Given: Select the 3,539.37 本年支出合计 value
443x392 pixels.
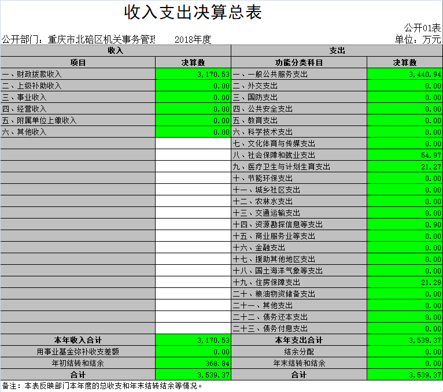Looking at the screenshot, I should pyautogui.click(x=425, y=341).
